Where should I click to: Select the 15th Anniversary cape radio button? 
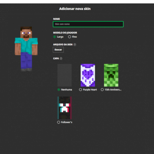point(102,90)
